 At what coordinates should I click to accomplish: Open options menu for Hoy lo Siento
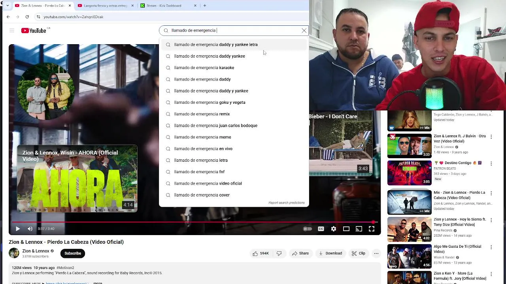click(x=491, y=220)
